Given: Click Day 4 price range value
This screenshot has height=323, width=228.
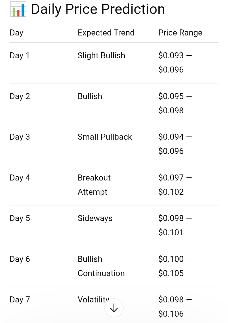Looking at the screenshot, I should click(175, 185).
